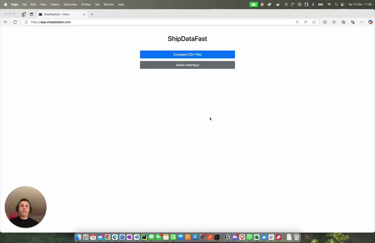This screenshot has width=375, height=243.
Task: Click the date and time Sat 14 Dec
Action: pos(360,4)
